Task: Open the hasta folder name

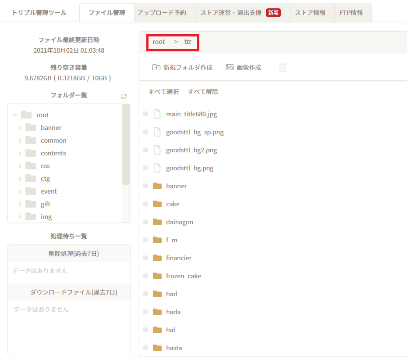Action: point(174,348)
